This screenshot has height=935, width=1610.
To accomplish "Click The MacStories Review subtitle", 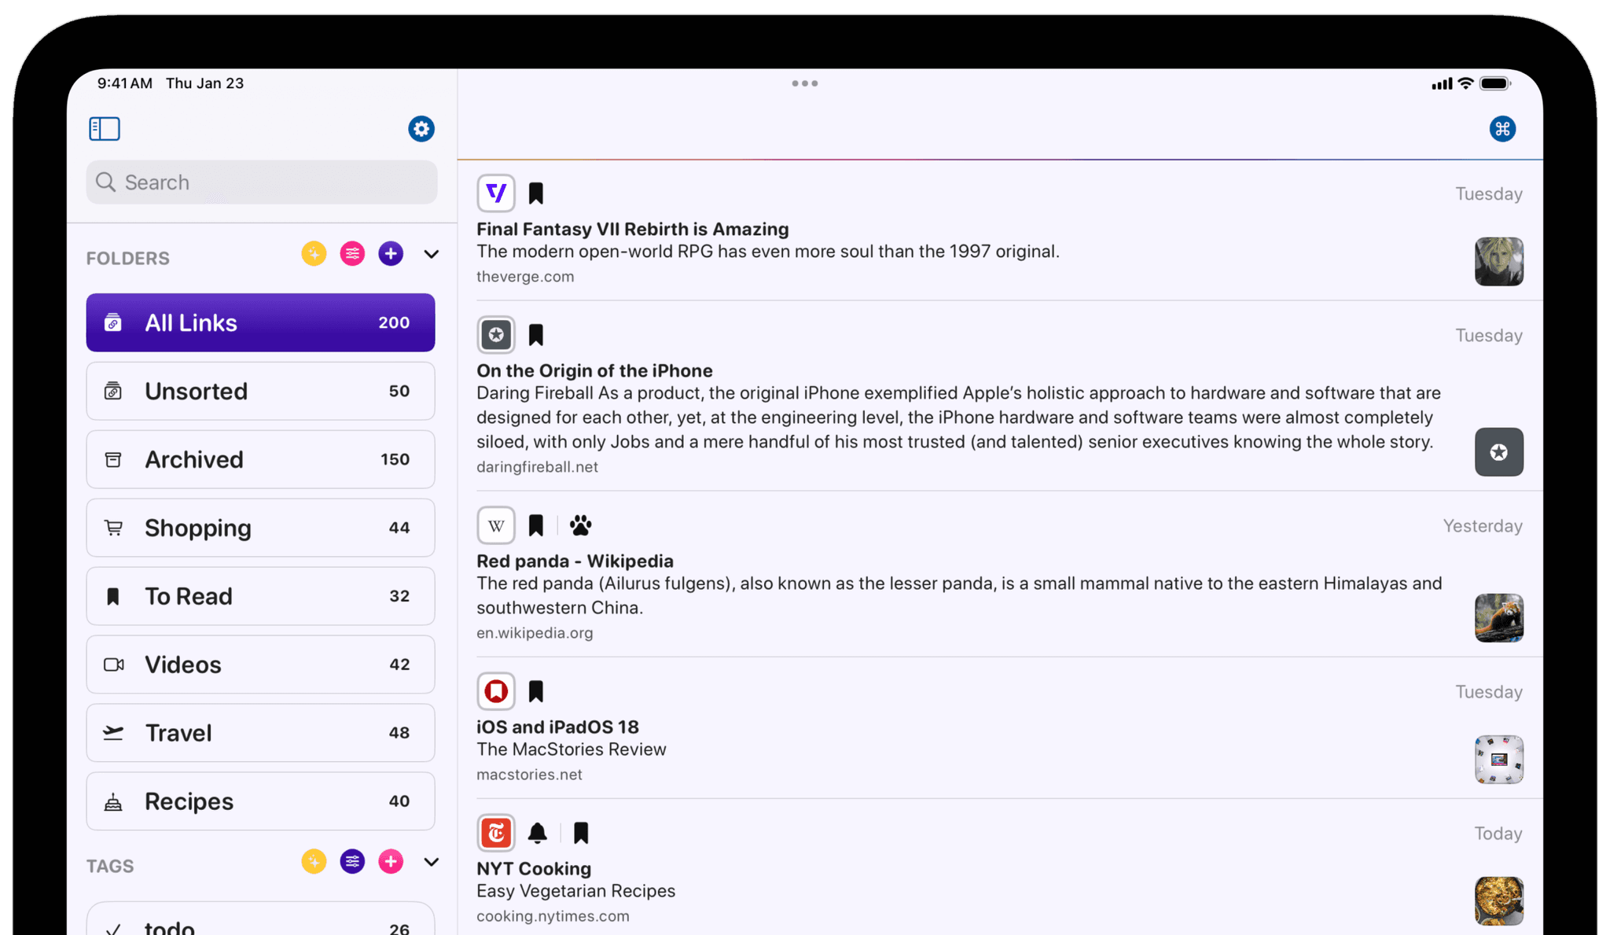I will tap(571, 749).
